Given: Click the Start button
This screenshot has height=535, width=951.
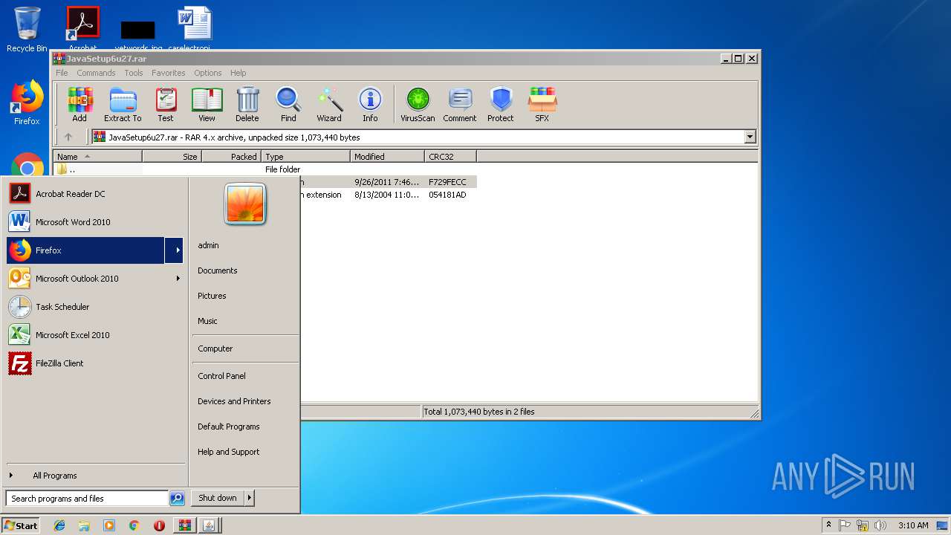Looking at the screenshot, I should (x=21, y=525).
